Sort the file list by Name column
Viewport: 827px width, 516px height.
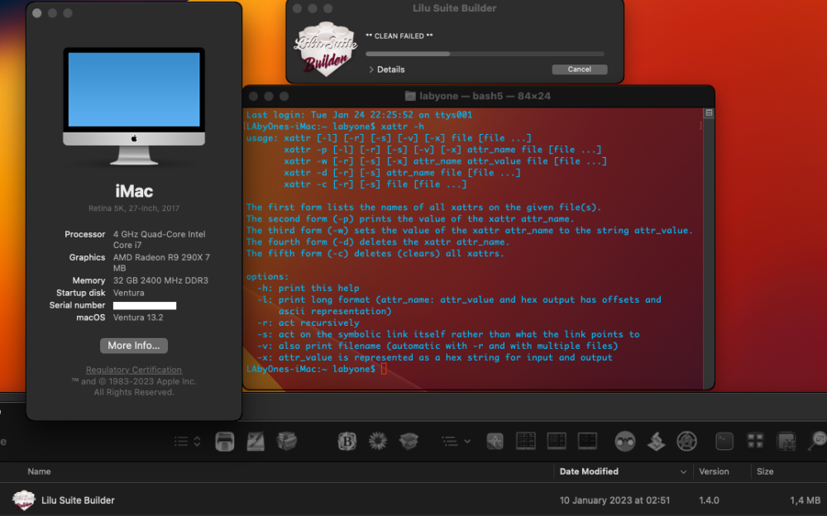39,471
